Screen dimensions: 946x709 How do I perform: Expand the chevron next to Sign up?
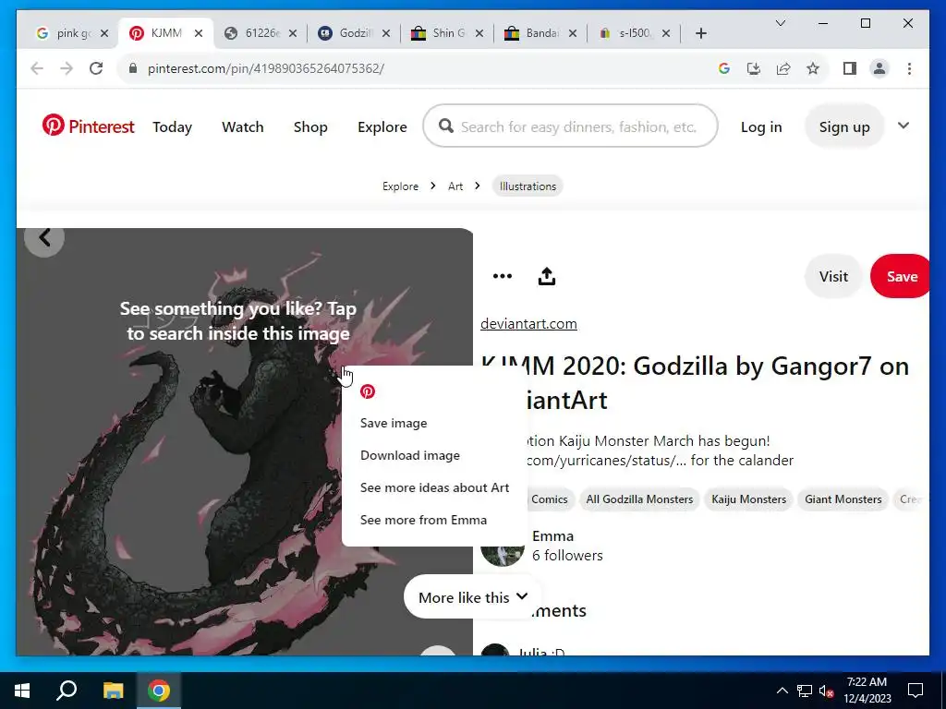click(904, 126)
